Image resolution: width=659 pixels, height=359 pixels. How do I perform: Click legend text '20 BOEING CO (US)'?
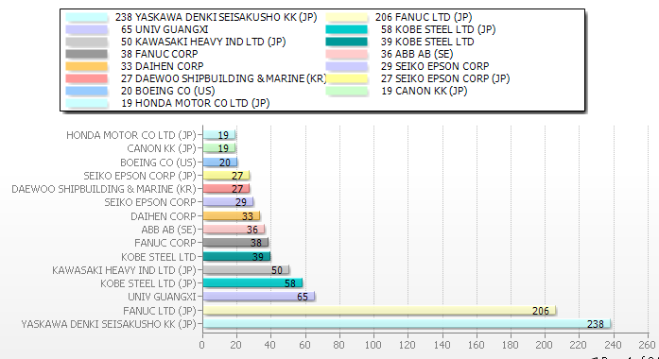point(168,91)
